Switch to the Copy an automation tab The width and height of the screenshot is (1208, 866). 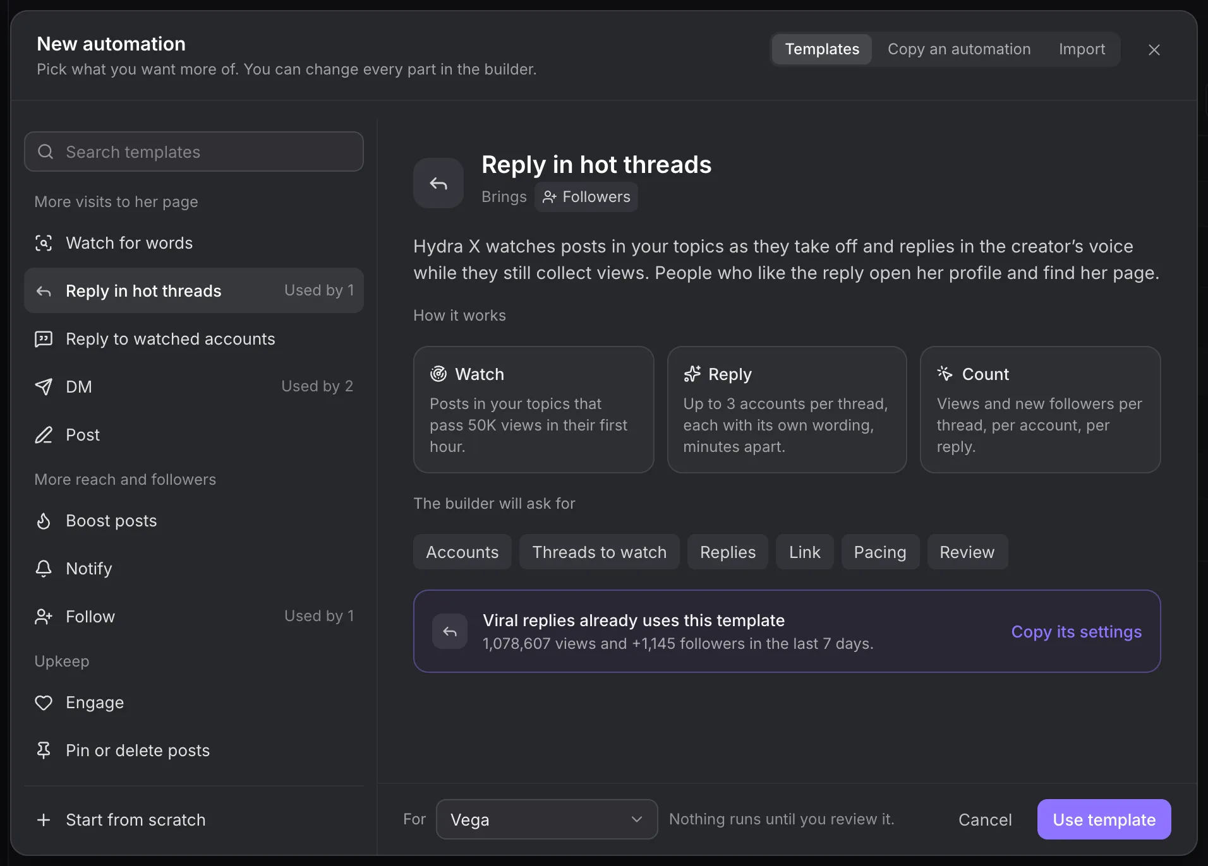[959, 49]
